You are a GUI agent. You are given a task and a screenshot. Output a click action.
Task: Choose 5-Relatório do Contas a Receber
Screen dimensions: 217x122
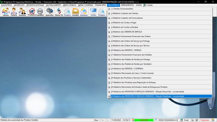click(x=160, y=27)
